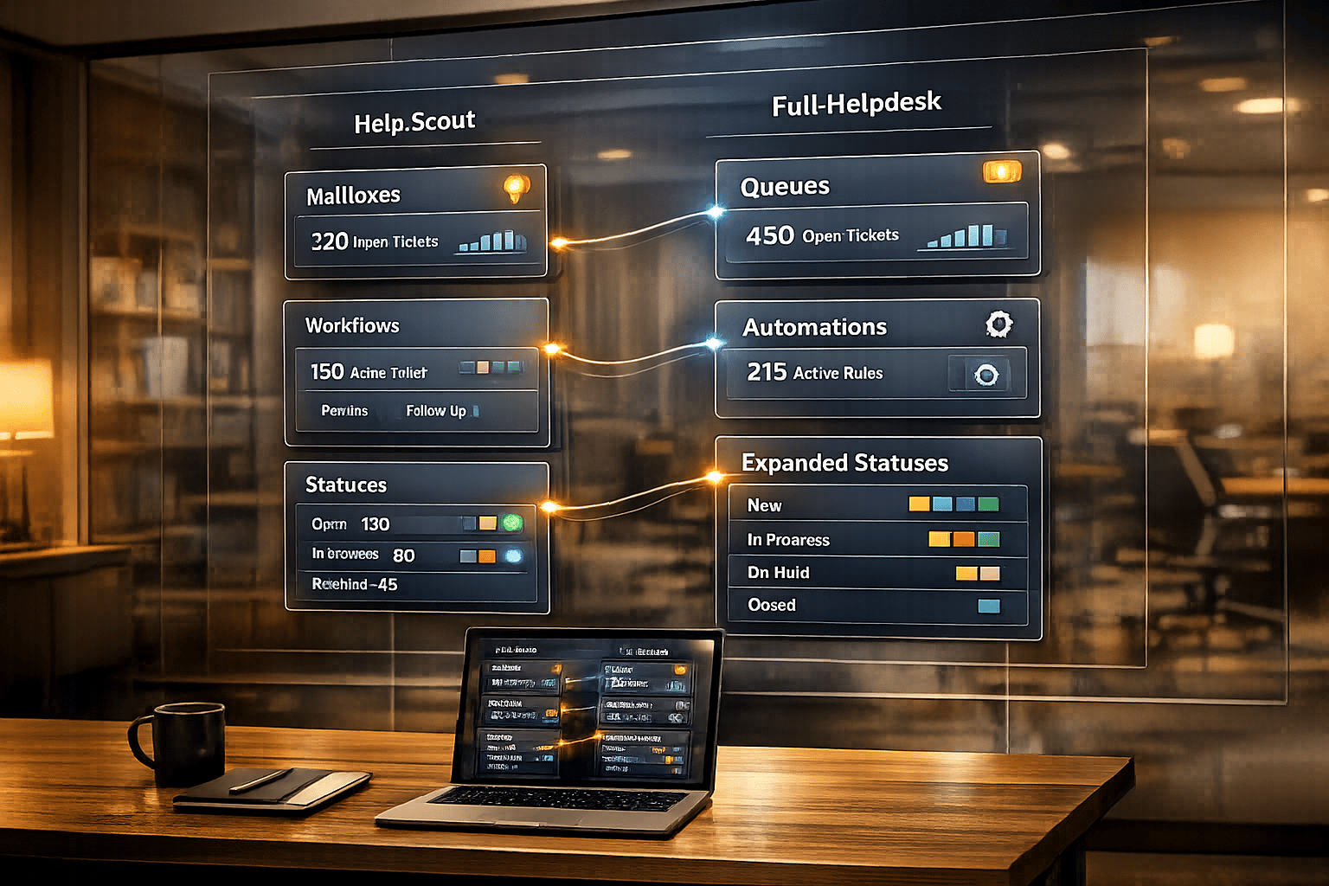Click the bar chart icon next to 320 tickets

click(x=491, y=241)
